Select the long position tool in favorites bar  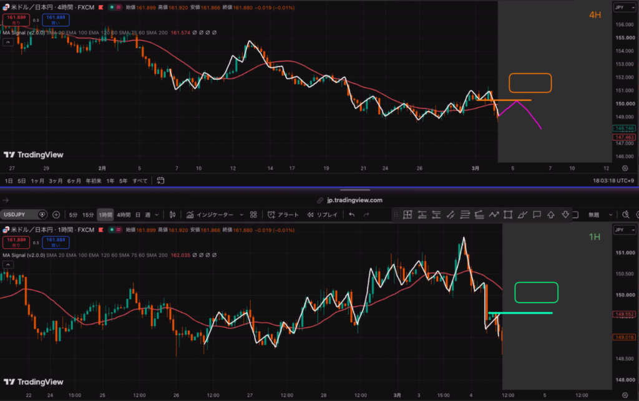pyautogui.click(x=422, y=215)
